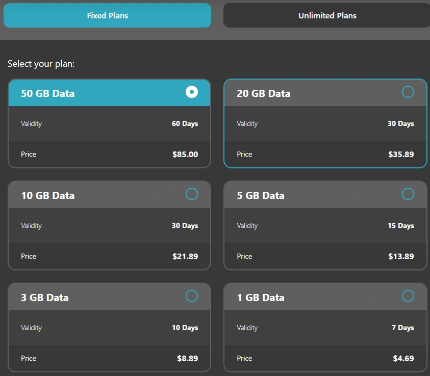430x376 pixels.
Task: Click the "5 GB Data" plan heading text
Action: point(260,195)
